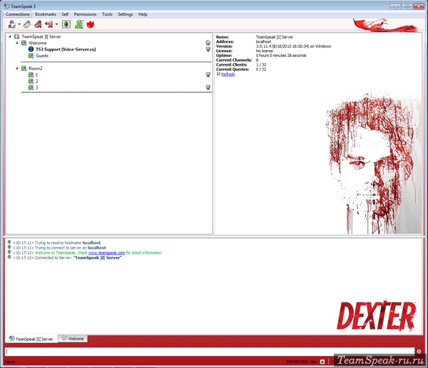The image size is (428, 368).
Task: Click the subscribe to all channels eye icon
Action: tap(66, 24)
